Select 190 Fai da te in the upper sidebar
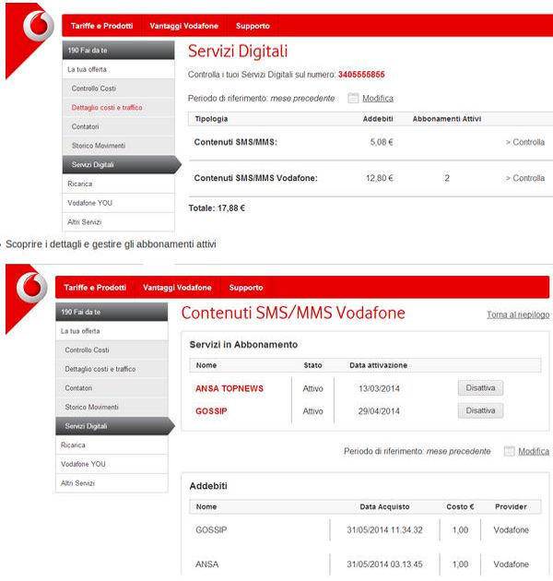 [118, 50]
